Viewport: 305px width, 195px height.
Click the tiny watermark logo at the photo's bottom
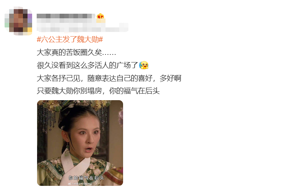click(70, 183)
